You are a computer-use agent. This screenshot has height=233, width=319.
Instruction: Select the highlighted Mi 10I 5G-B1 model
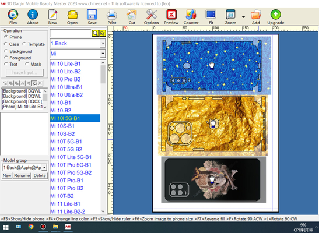coord(75,118)
